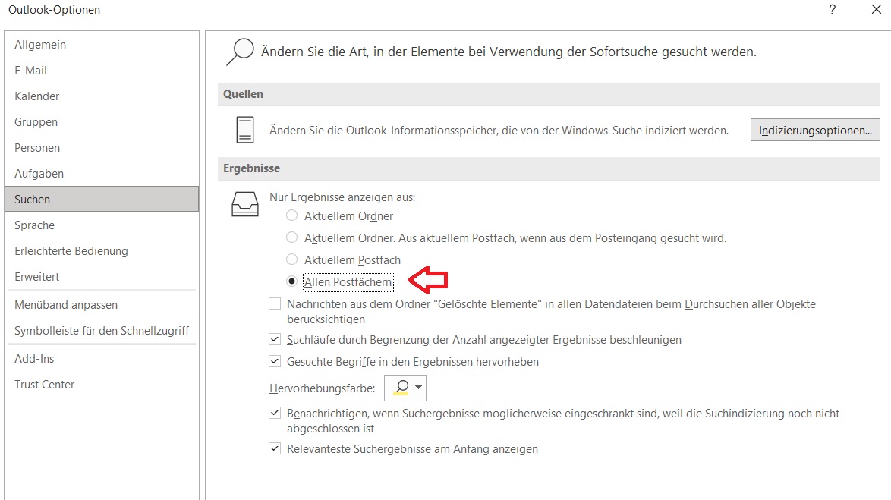Go to the Erweitert options category
The width and height of the screenshot is (891, 500).
point(102,277)
